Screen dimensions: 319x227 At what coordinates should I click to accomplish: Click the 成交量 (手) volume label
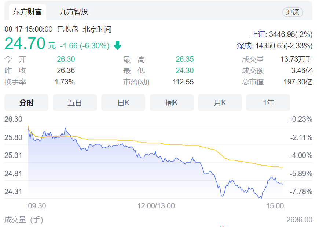point(24,220)
